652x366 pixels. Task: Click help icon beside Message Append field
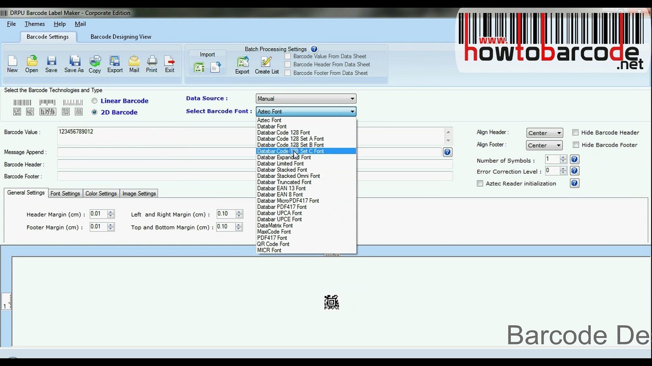coord(447,152)
